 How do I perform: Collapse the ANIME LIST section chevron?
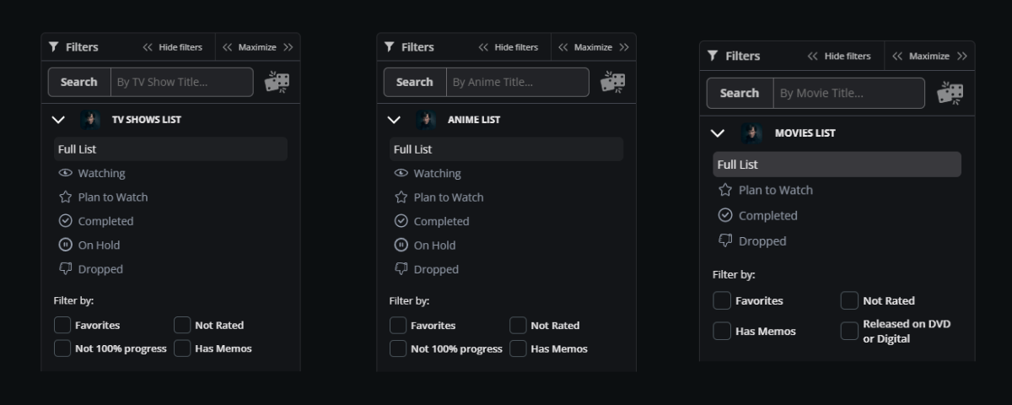[x=394, y=120]
